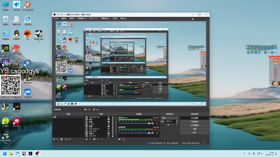Toggle visibility eye of 图像 3 source
280x157 pixels.
coord(108,133)
